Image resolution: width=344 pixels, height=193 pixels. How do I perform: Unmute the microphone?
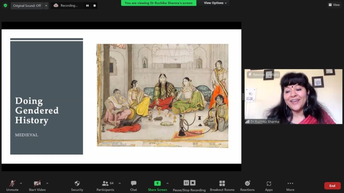(x=12, y=186)
